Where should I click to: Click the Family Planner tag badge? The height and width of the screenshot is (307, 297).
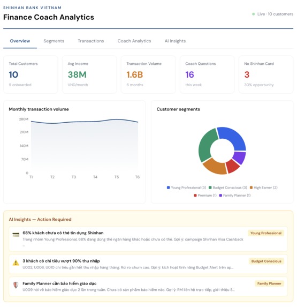(269, 283)
